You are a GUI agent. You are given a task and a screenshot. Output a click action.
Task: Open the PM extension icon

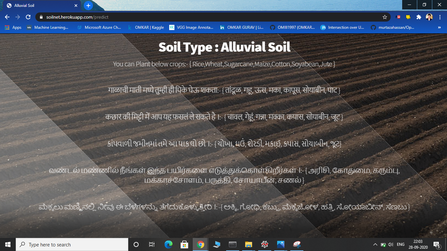click(x=398, y=17)
